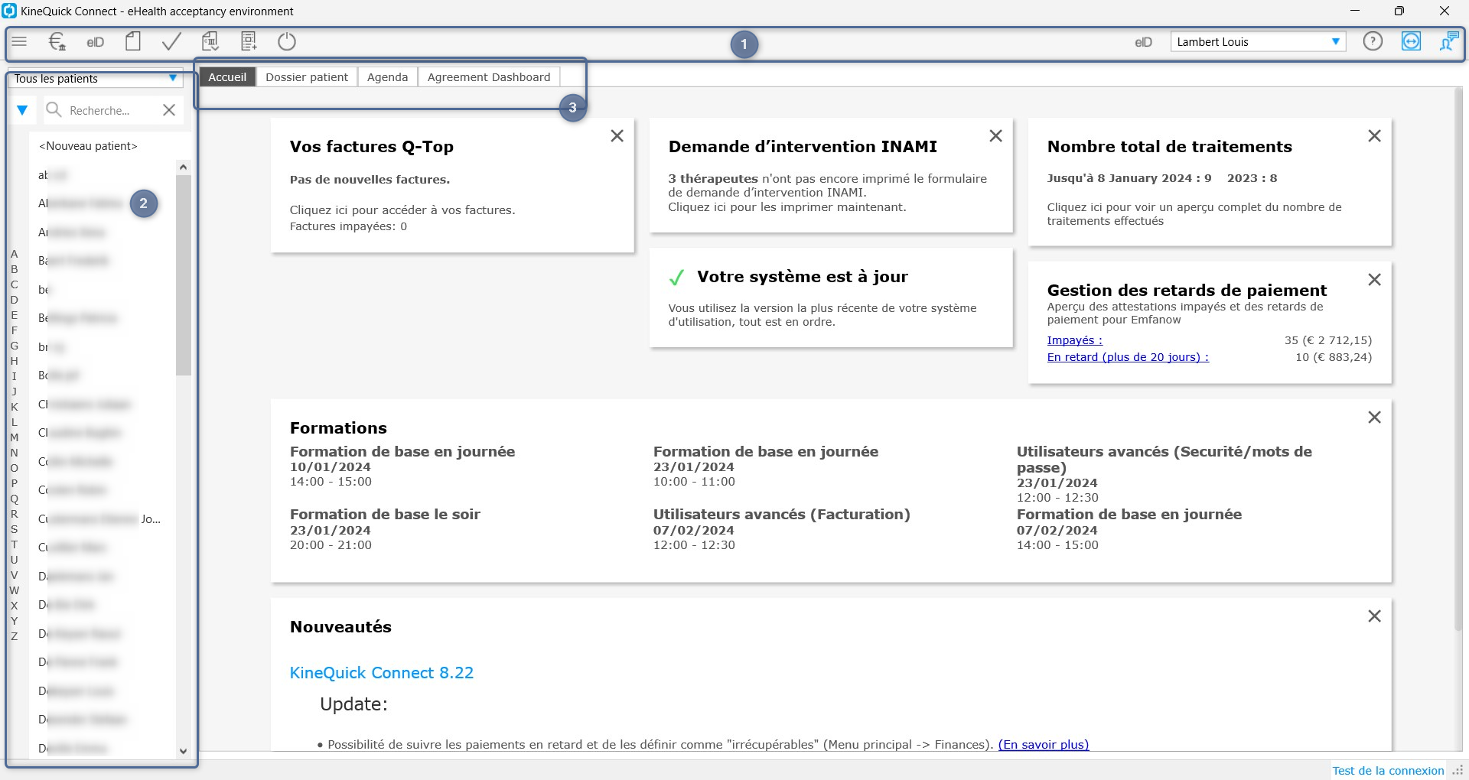The image size is (1469, 780).
Task: Click text to view complete treatment overview
Action: coord(1194,214)
